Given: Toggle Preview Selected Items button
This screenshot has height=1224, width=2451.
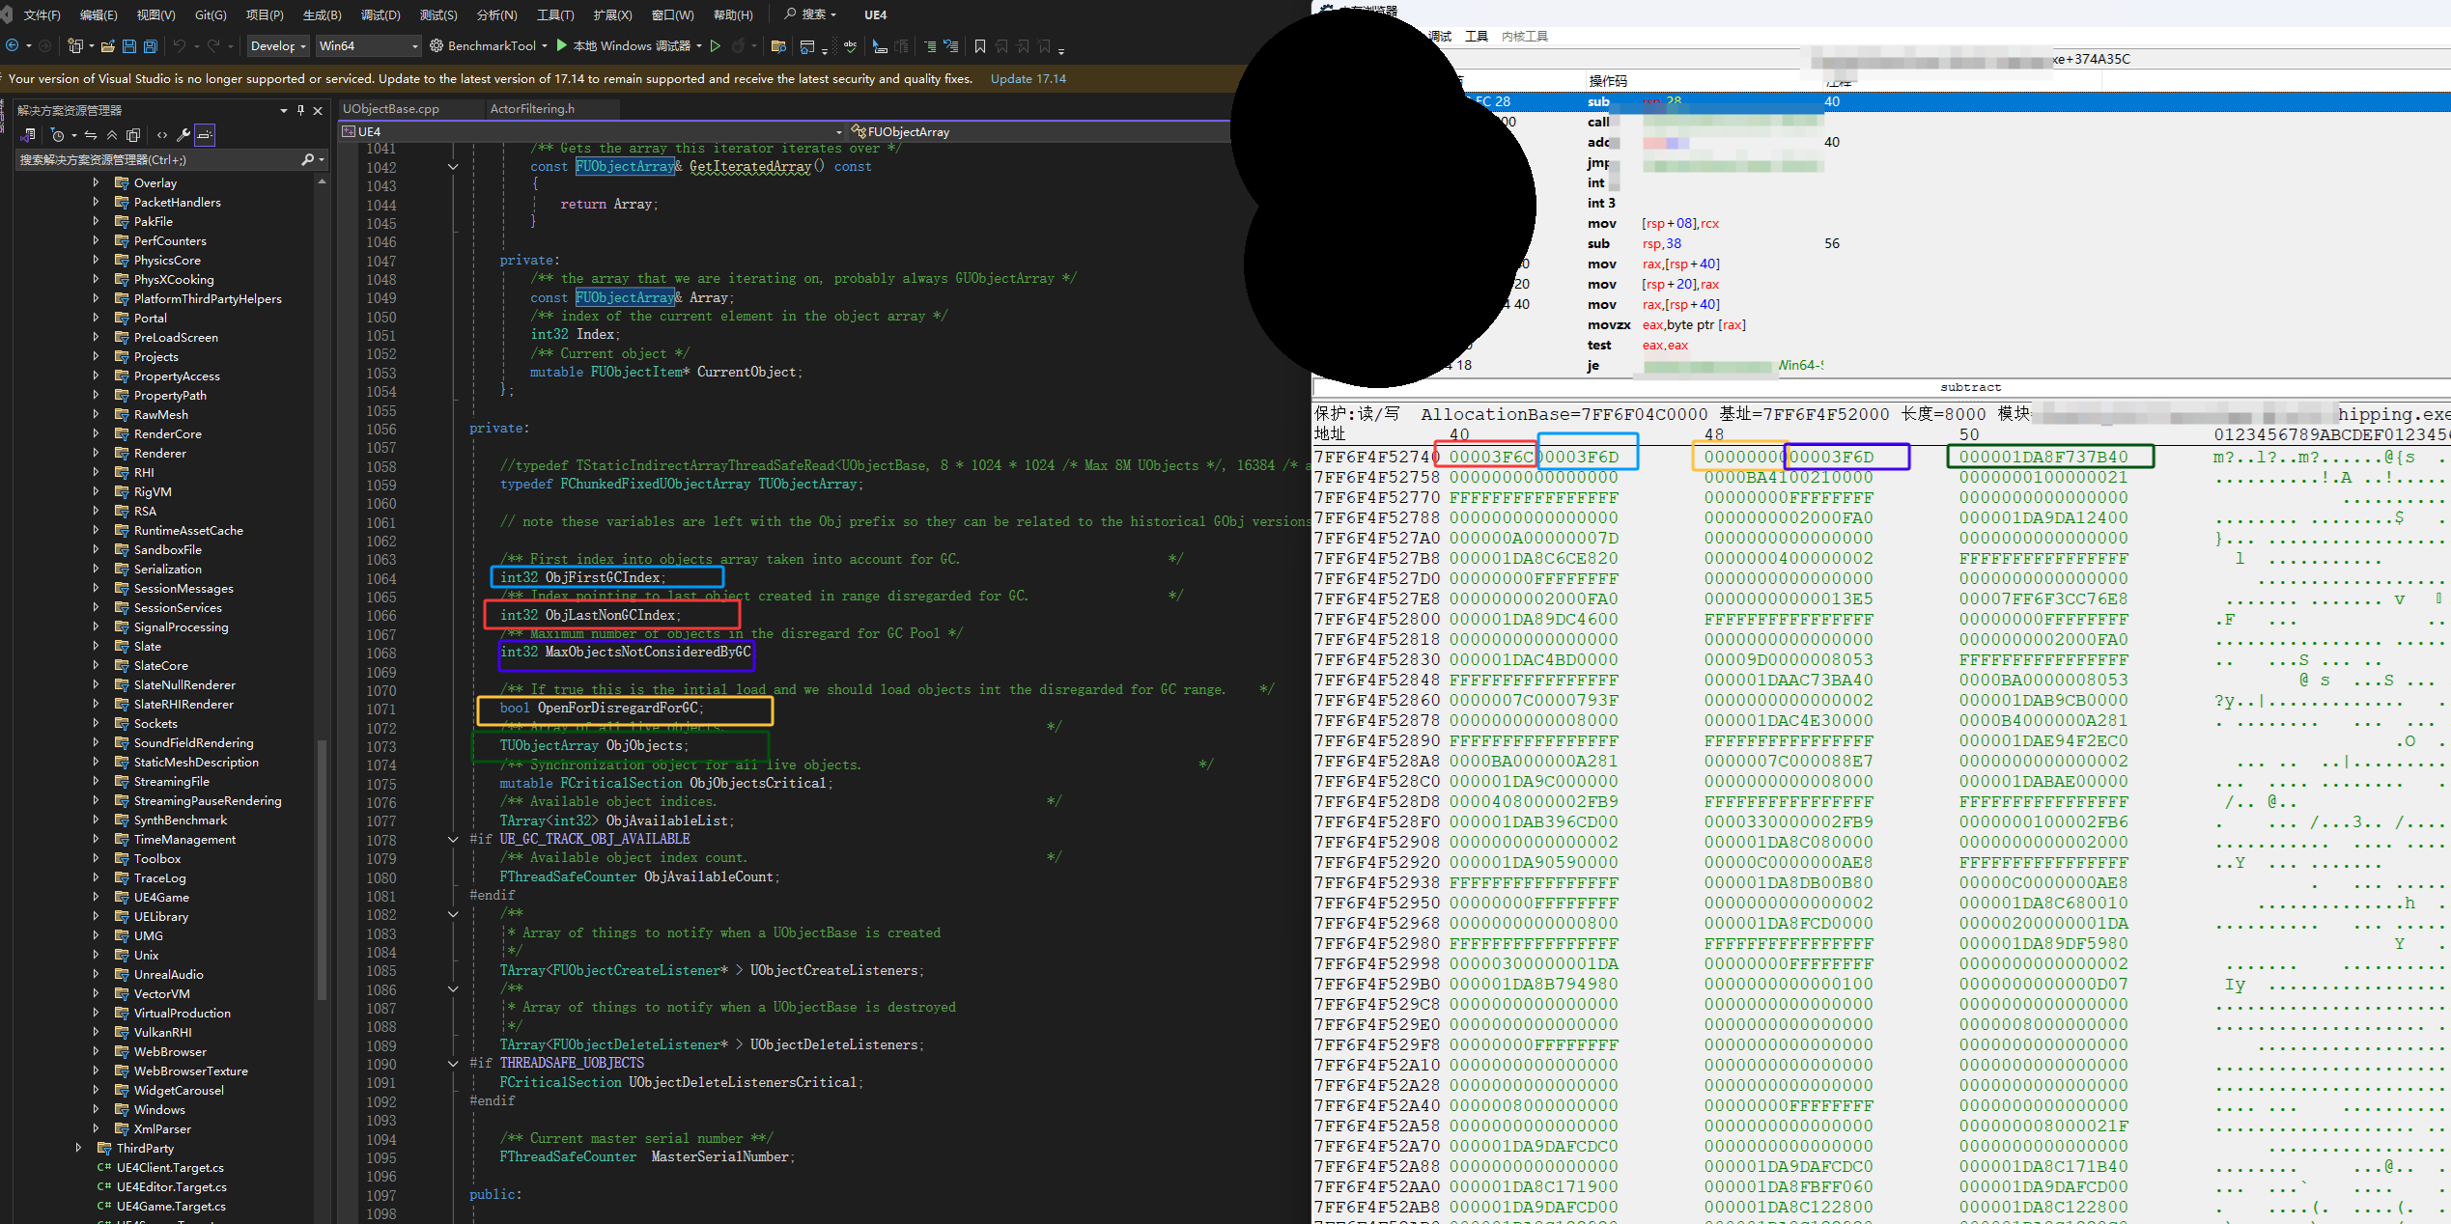Looking at the screenshot, I should [205, 135].
